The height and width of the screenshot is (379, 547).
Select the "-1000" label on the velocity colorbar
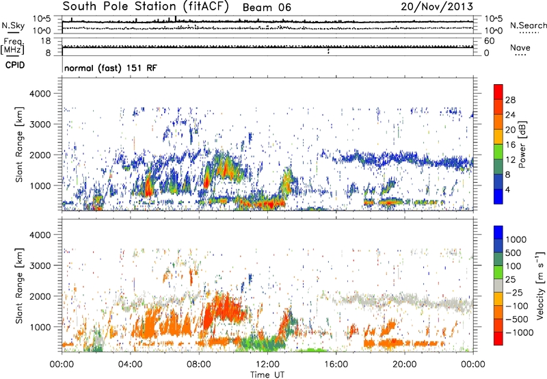(x=520, y=332)
